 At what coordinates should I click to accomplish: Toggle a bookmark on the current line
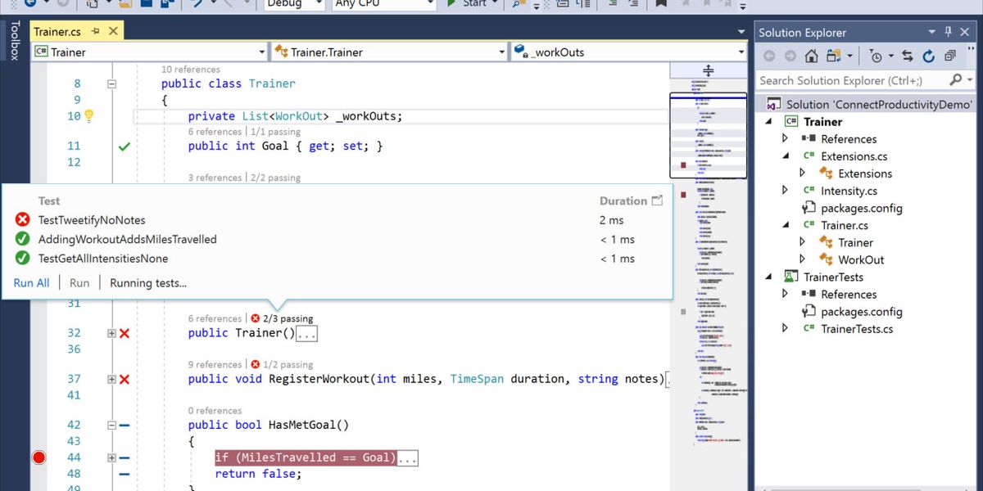click(662, 4)
